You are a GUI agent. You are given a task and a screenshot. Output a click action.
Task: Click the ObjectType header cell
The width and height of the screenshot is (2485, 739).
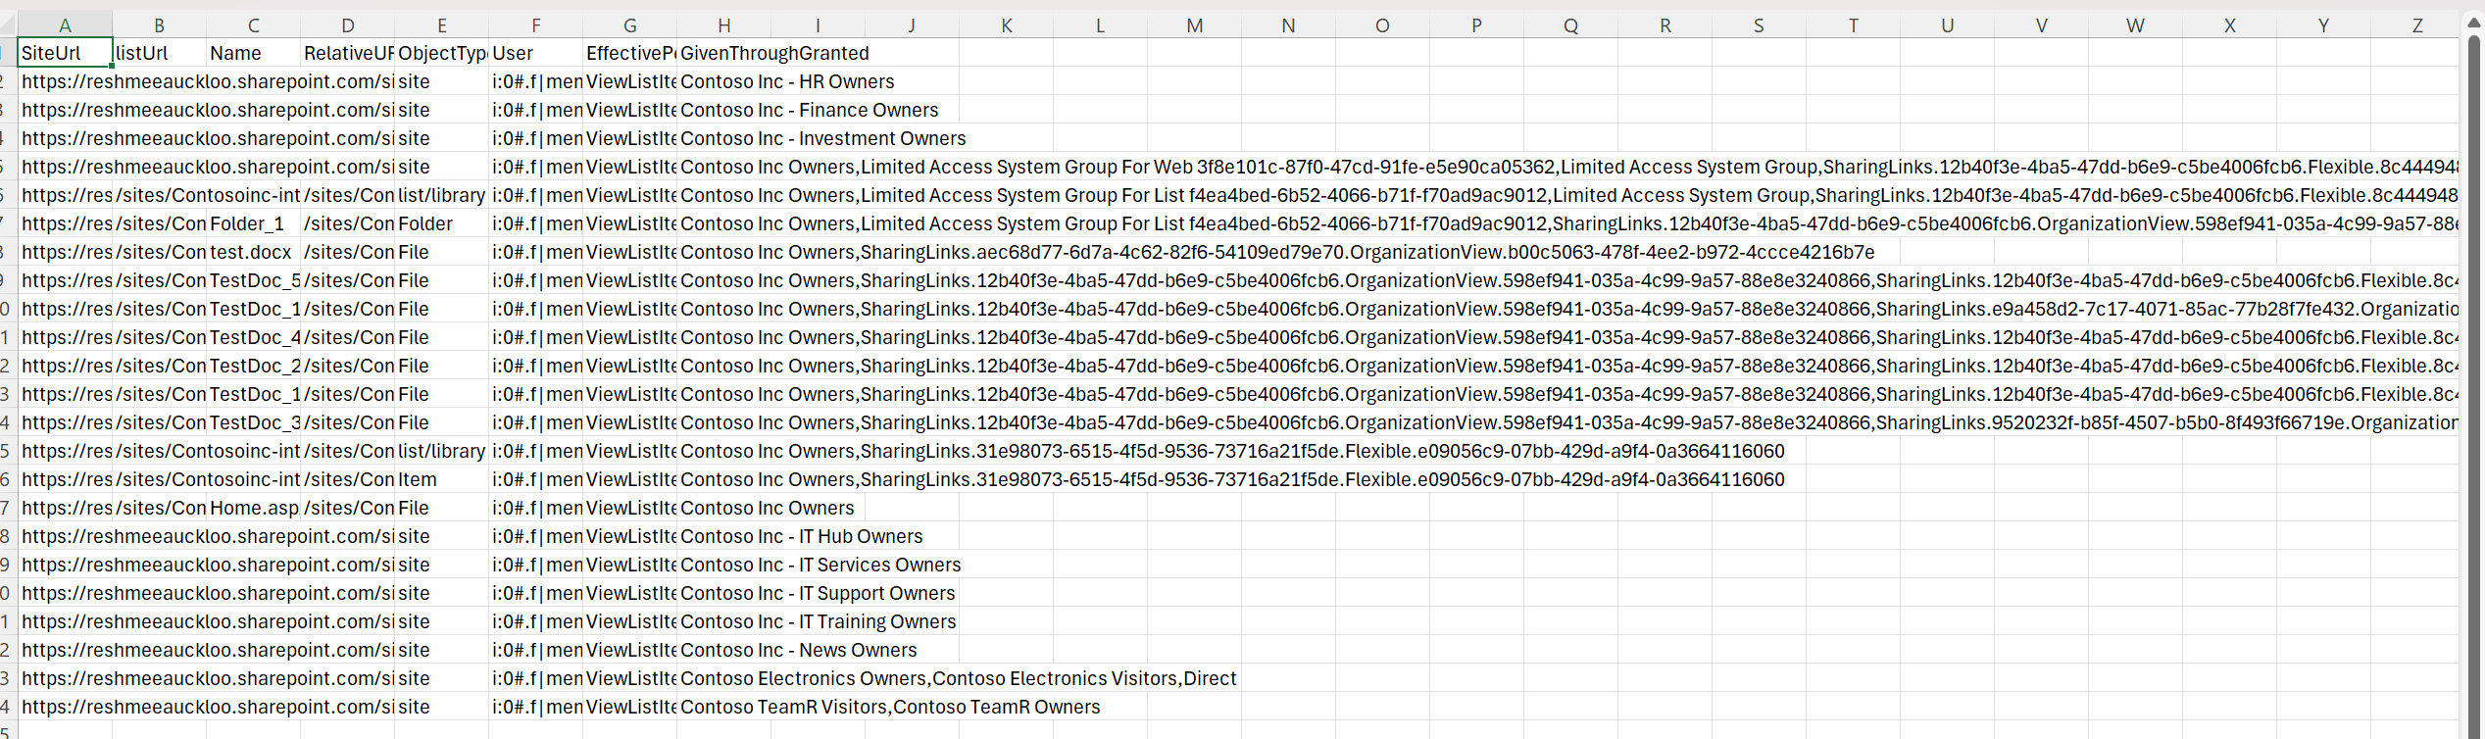click(441, 53)
